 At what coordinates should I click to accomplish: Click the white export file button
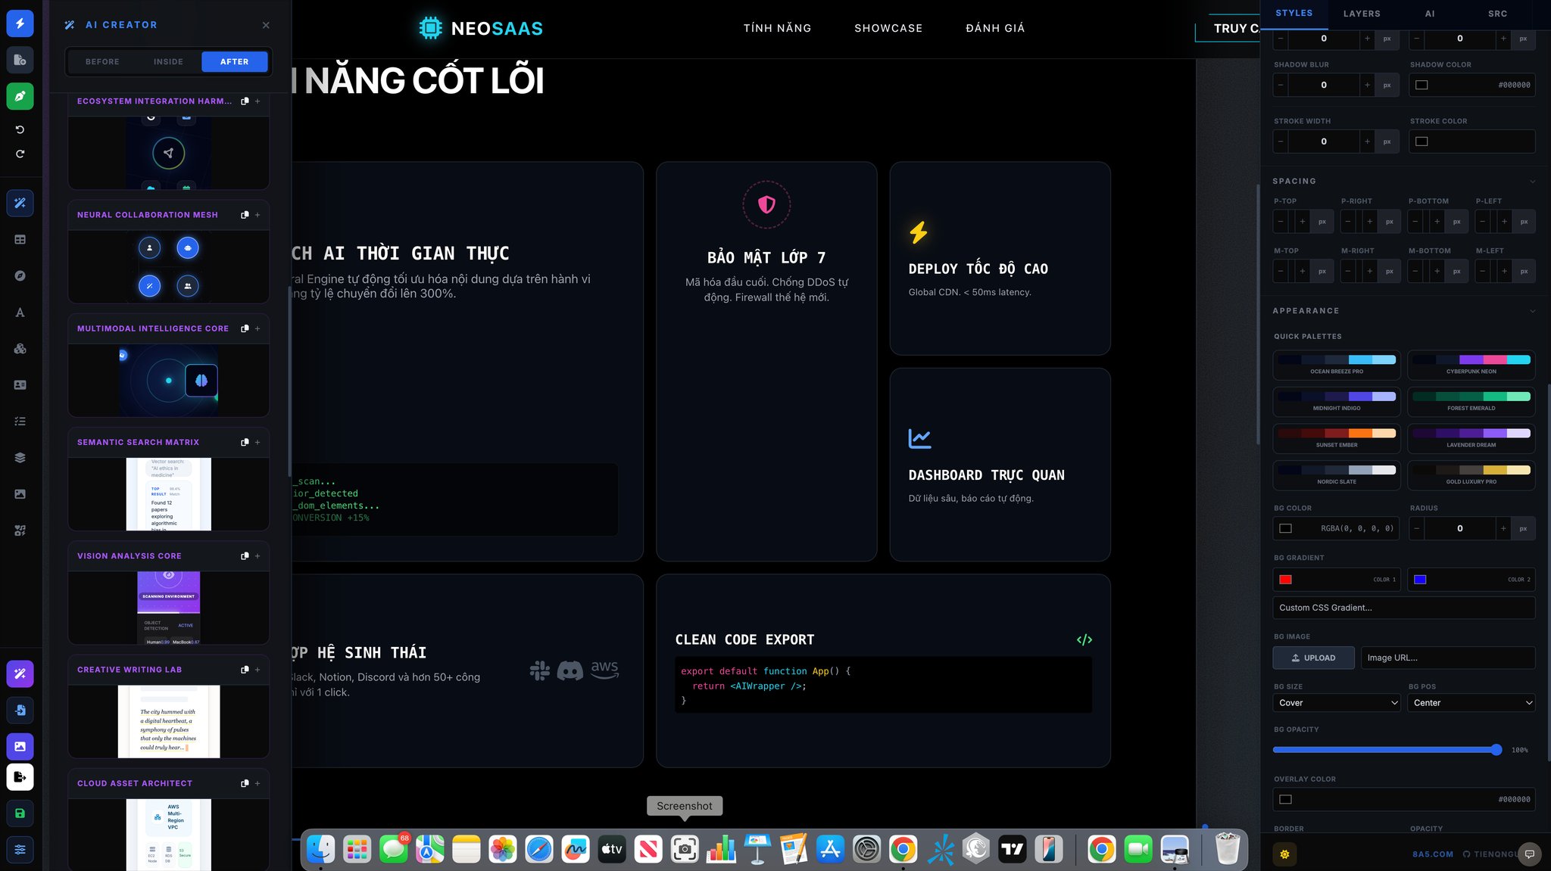click(20, 777)
